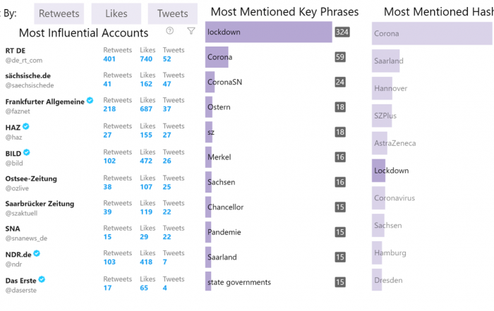Select the AstraZeneca hashtag bar
494x311 pixels.
pos(380,143)
